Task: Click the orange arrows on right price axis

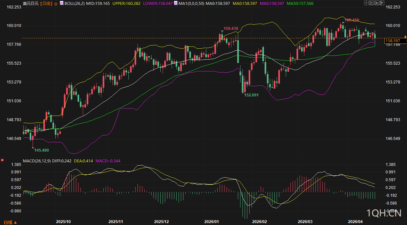Action: [x=405, y=37]
